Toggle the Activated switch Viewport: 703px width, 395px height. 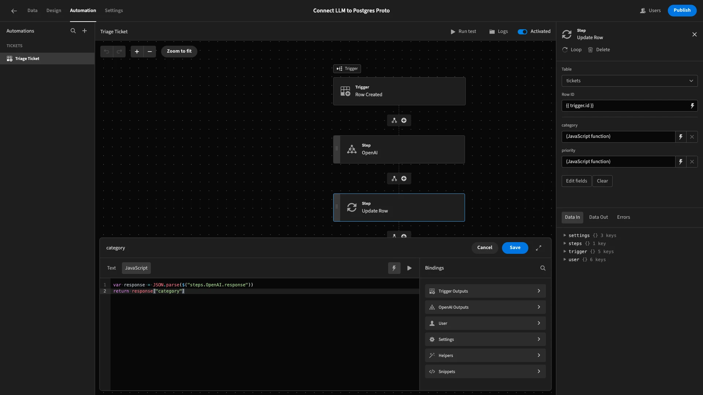click(x=522, y=31)
